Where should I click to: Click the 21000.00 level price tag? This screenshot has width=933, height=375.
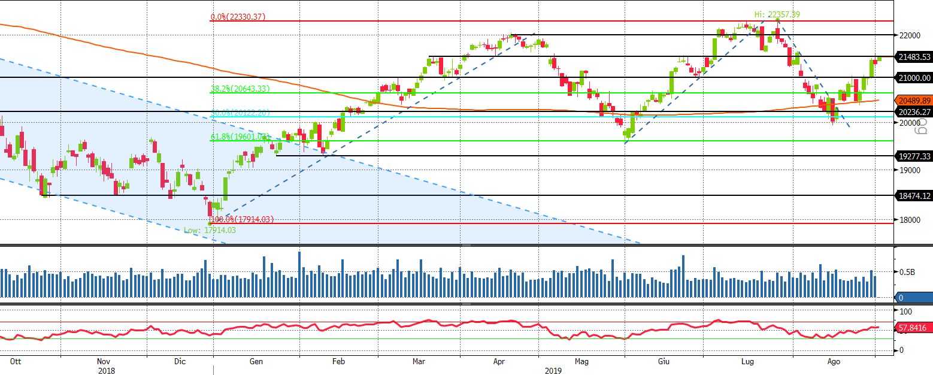tap(914, 77)
